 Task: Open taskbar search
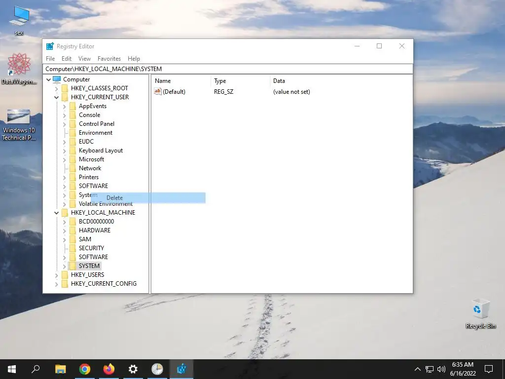tap(36, 369)
